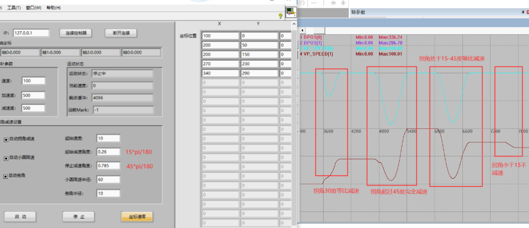
Task: Click the 剩余缓冲 field showing 4096
Action: point(122,98)
